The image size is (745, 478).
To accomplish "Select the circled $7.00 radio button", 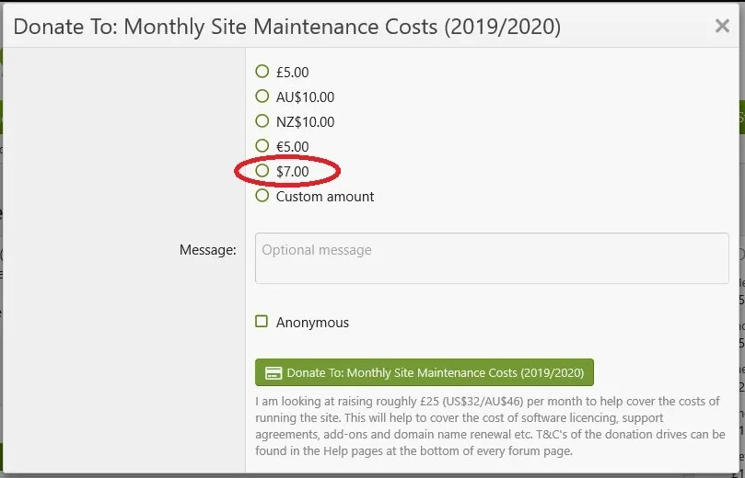I will pyautogui.click(x=262, y=171).
